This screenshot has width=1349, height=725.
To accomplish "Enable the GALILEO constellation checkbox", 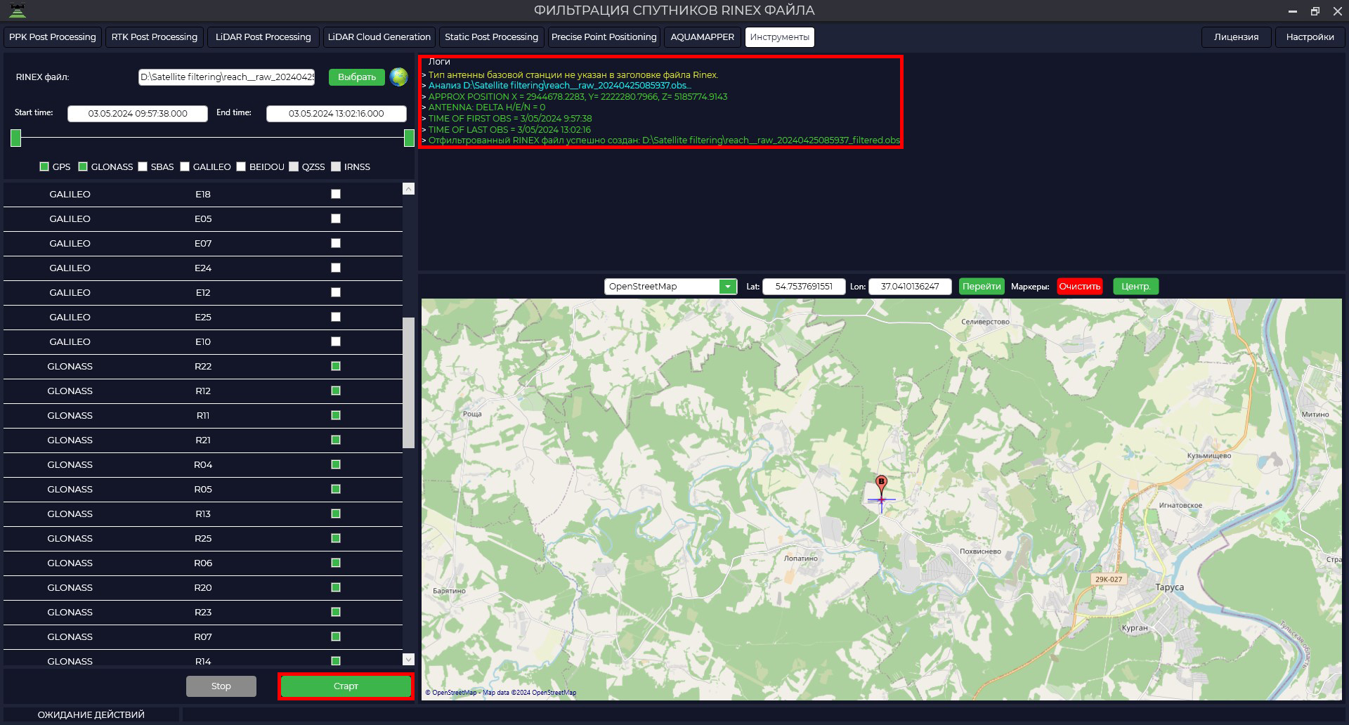I will click(185, 166).
